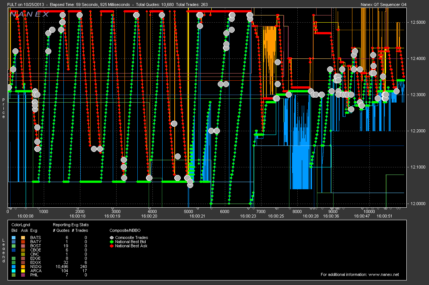Select the CBOE bid color swatch
Image resolution: width=429 pixels, height=285 pixels.
point(14,250)
